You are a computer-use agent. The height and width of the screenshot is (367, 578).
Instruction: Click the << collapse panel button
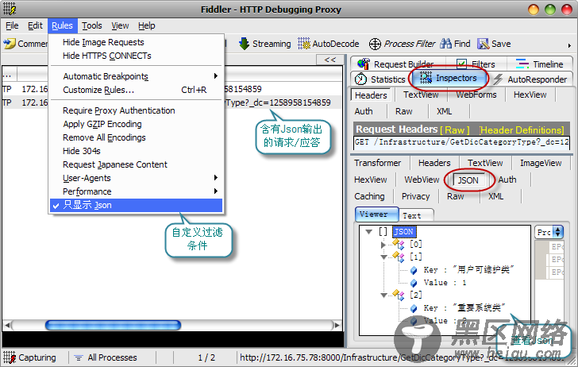[330, 60]
